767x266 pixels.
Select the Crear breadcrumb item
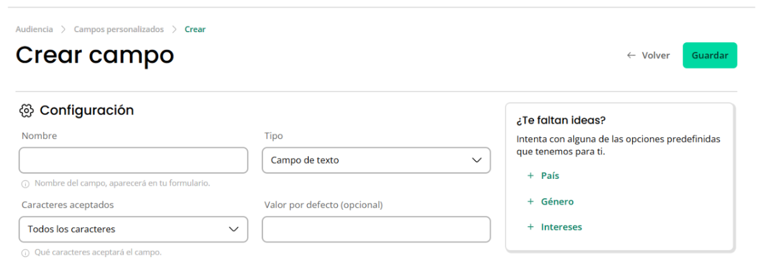point(195,29)
